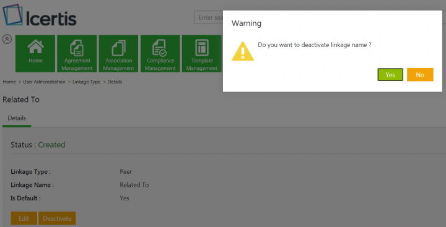Click the Home tile icon
Viewport: 446px width, 227px height.
click(35, 47)
